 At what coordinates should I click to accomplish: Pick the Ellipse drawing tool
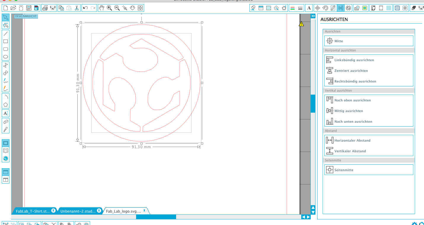(x=6, y=57)
